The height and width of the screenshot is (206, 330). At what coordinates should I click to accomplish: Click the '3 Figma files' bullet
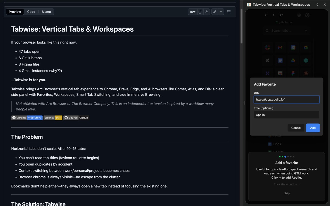pyautogui.click(x=29, y=64)
